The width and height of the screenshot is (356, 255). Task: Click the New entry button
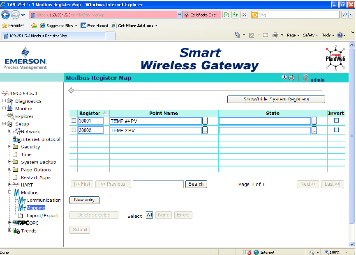click(84, 200)
